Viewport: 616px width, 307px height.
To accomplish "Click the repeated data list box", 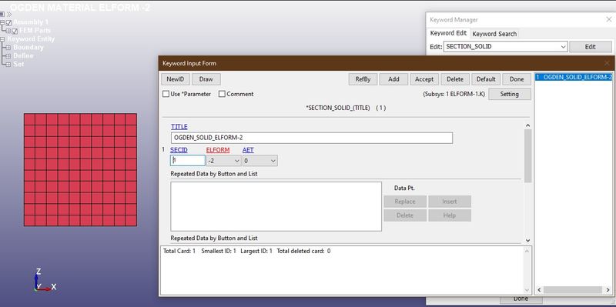I will [276, 206].
